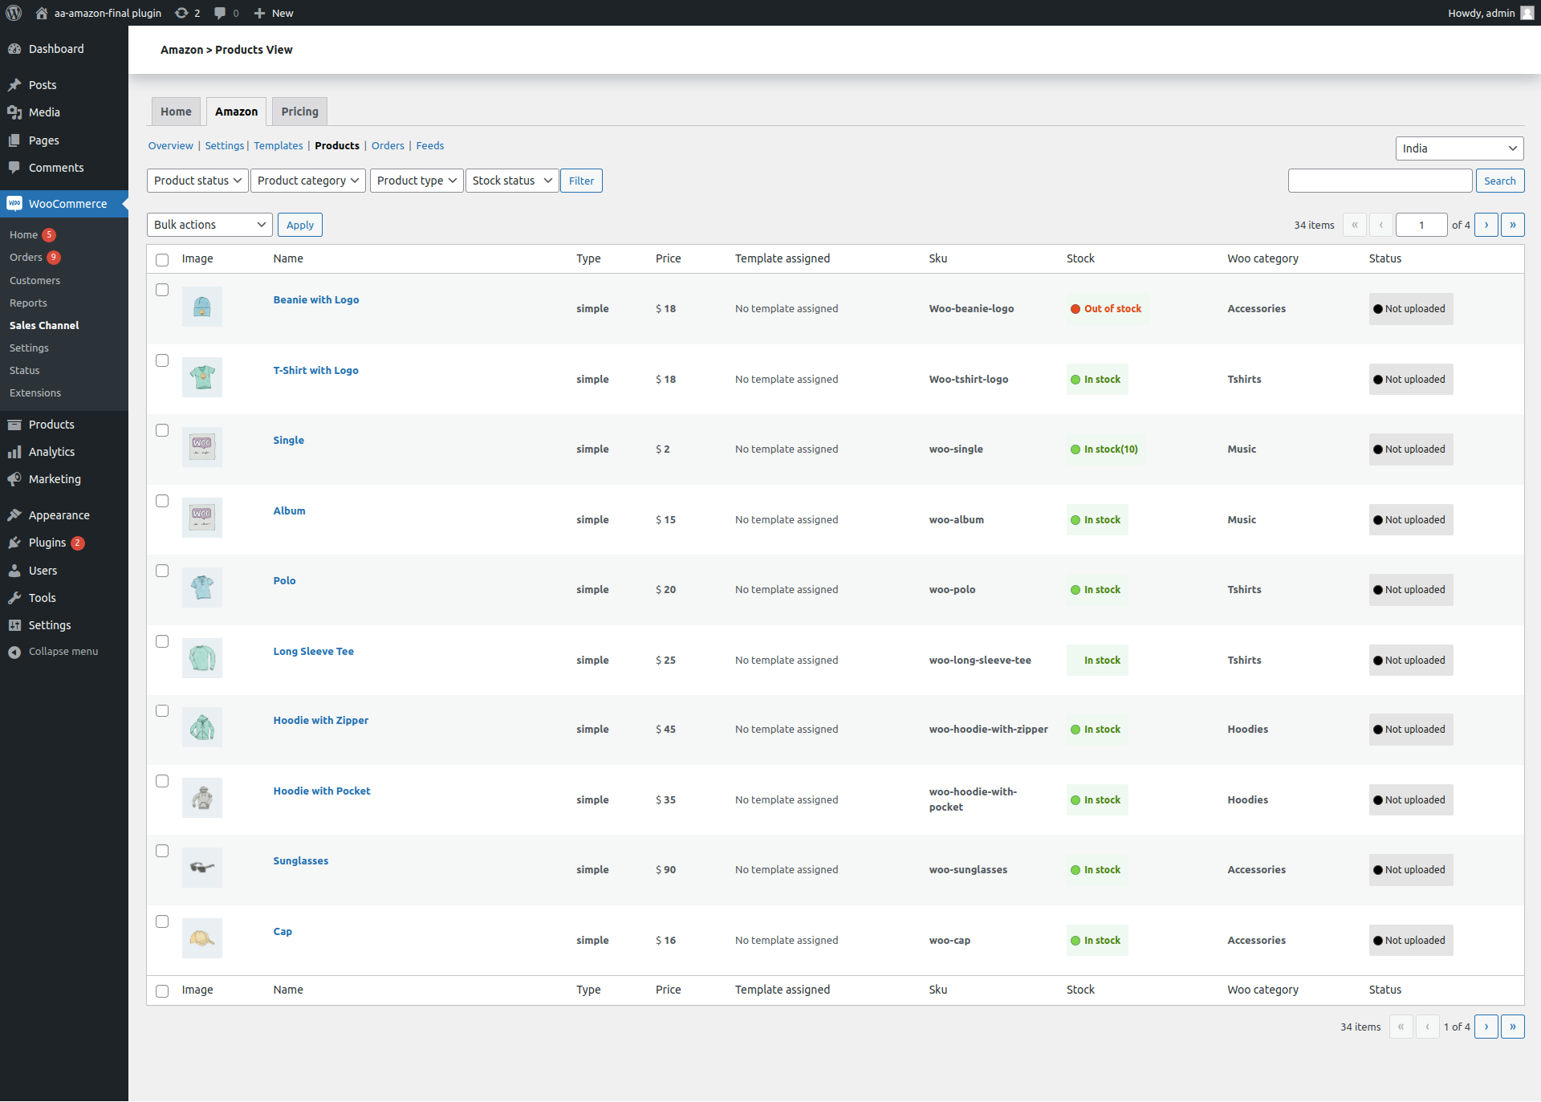Check the Album row checkbox
Viewport: 1541px width, 1102px height.
162,501
